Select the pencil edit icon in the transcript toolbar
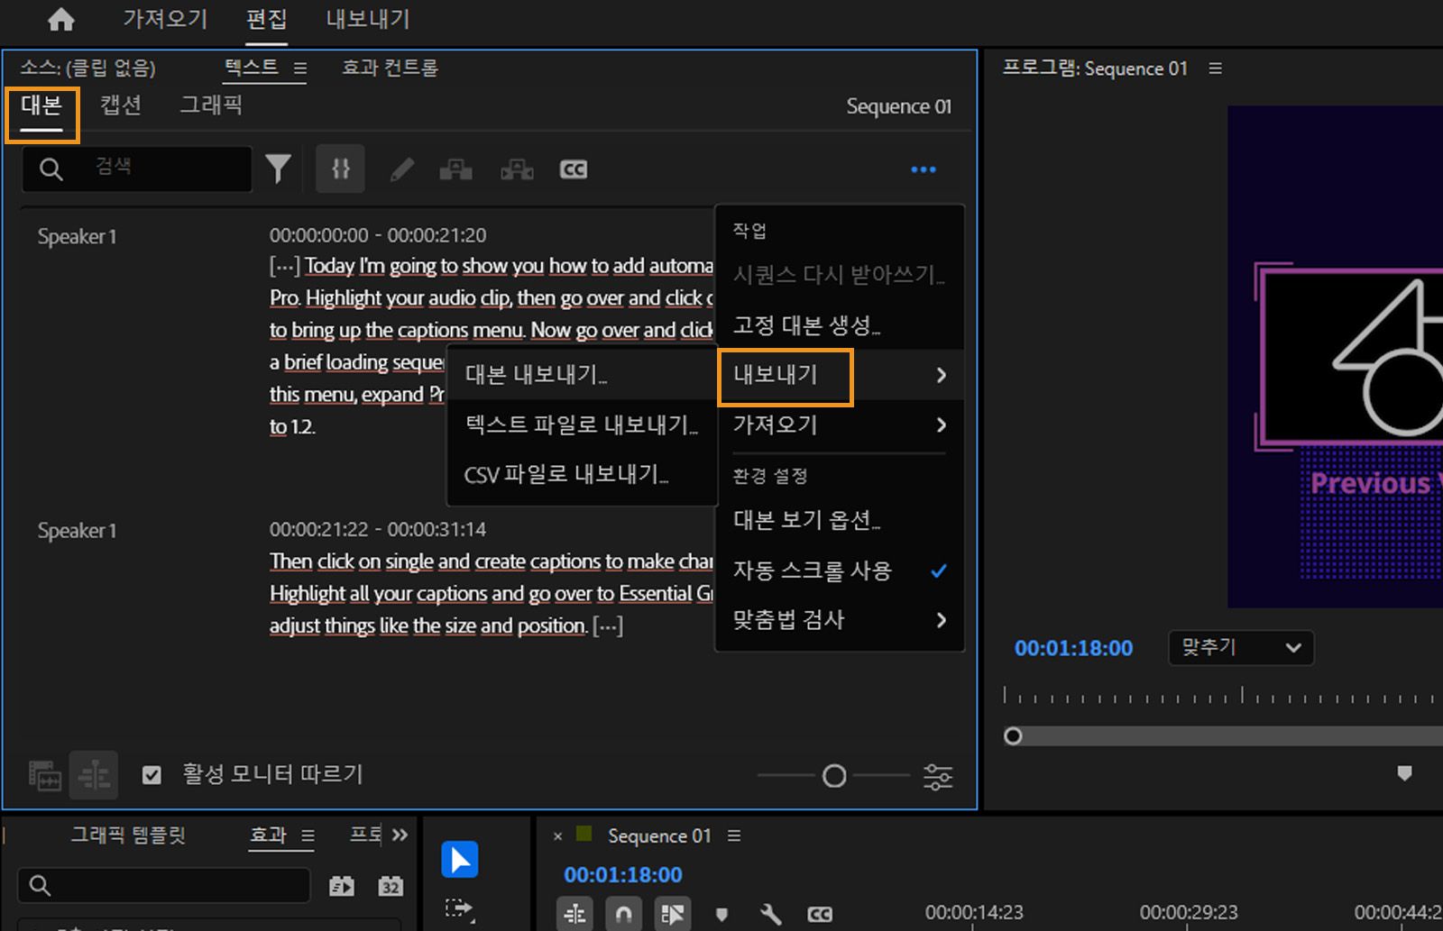Screen dimensions: 1443x931 pyautogui.click(x=401, y=169)
